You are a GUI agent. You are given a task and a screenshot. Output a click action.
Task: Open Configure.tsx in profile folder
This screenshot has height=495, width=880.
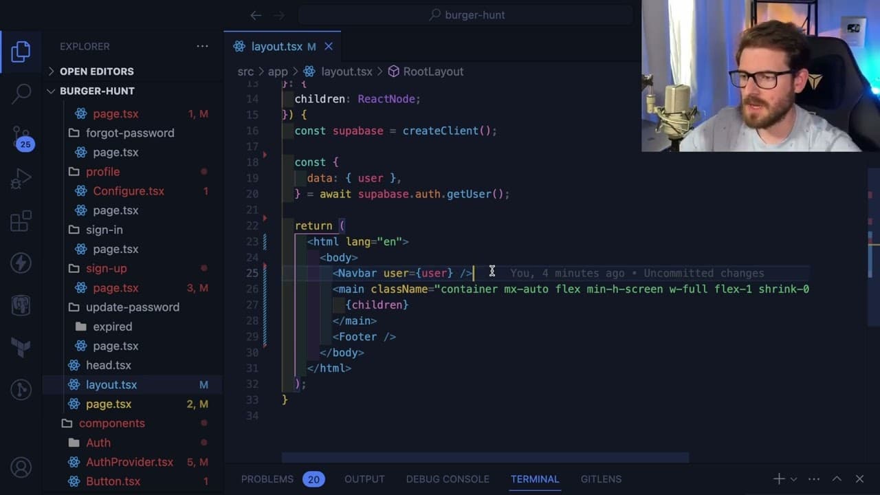(129, 191)
